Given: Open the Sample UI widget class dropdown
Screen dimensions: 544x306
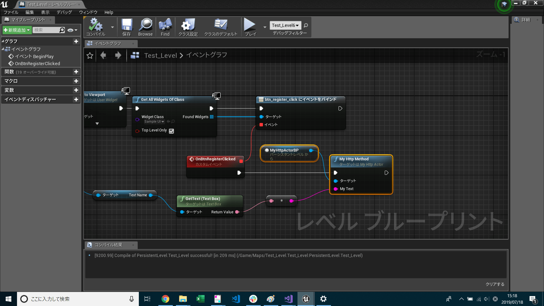Looking at the screenshot, I should [154, 122].
